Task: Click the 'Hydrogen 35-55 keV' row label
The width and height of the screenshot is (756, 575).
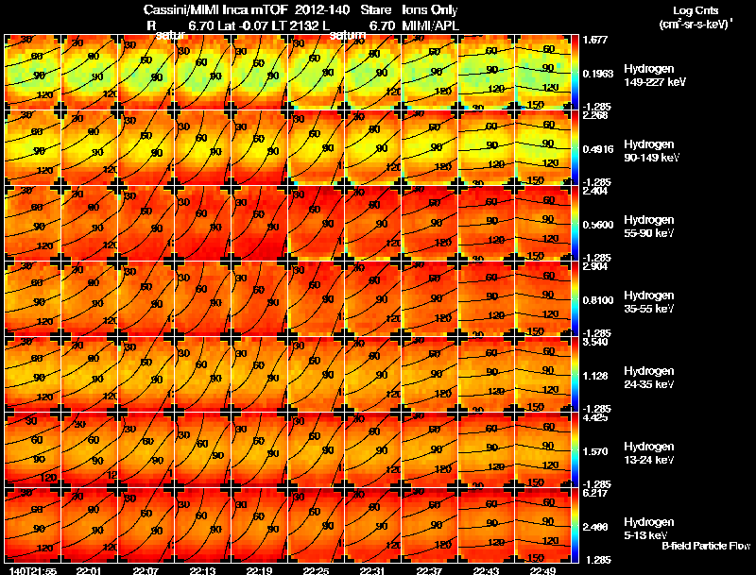Action: coord(649,302)
